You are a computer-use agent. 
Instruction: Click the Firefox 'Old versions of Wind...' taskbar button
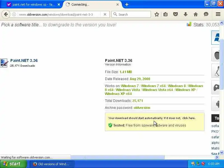pyautogui.click(x=52, y=164)
